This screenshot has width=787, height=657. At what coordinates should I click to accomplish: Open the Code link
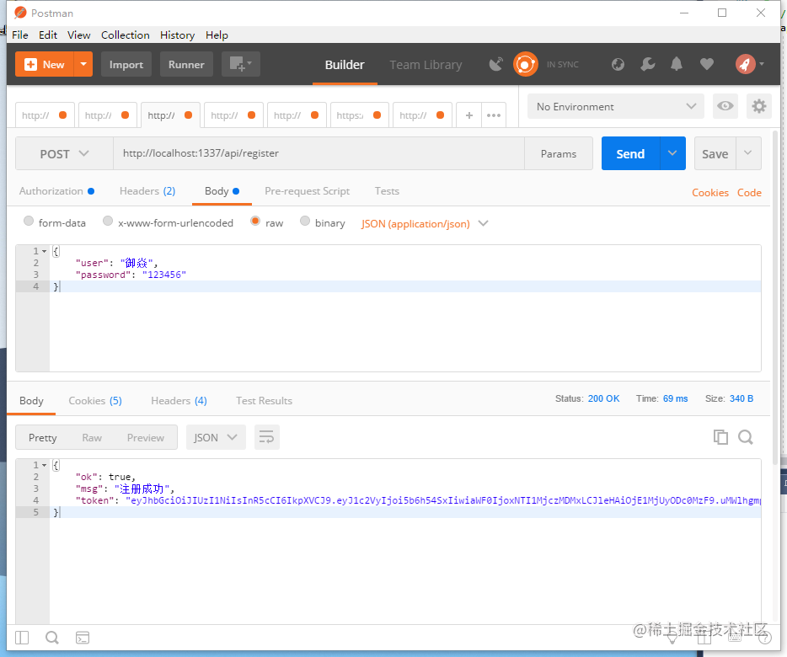(749, 193)
